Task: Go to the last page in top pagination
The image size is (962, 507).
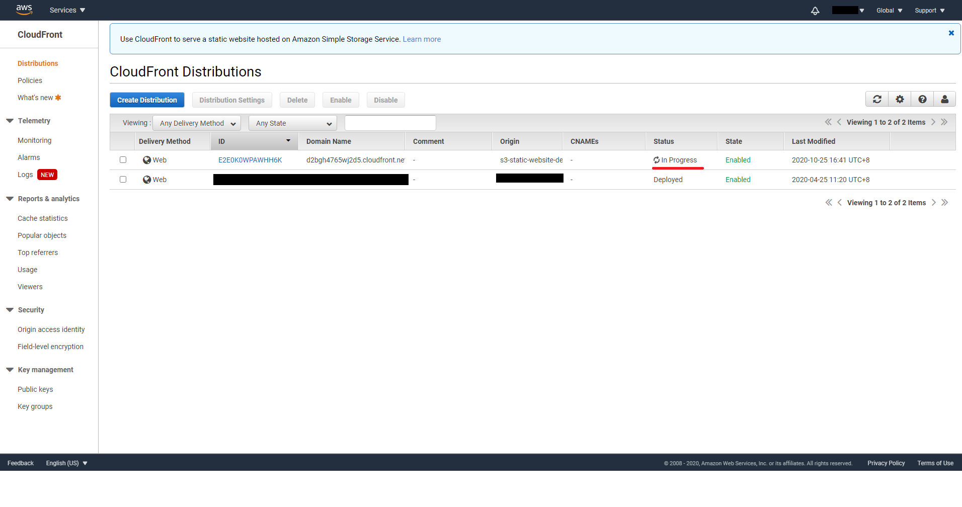Action: [x=944, y=122]
